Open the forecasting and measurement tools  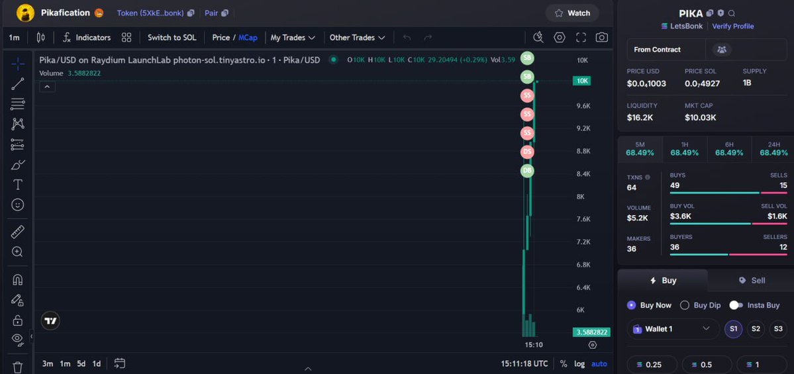[x=18, y=145]
